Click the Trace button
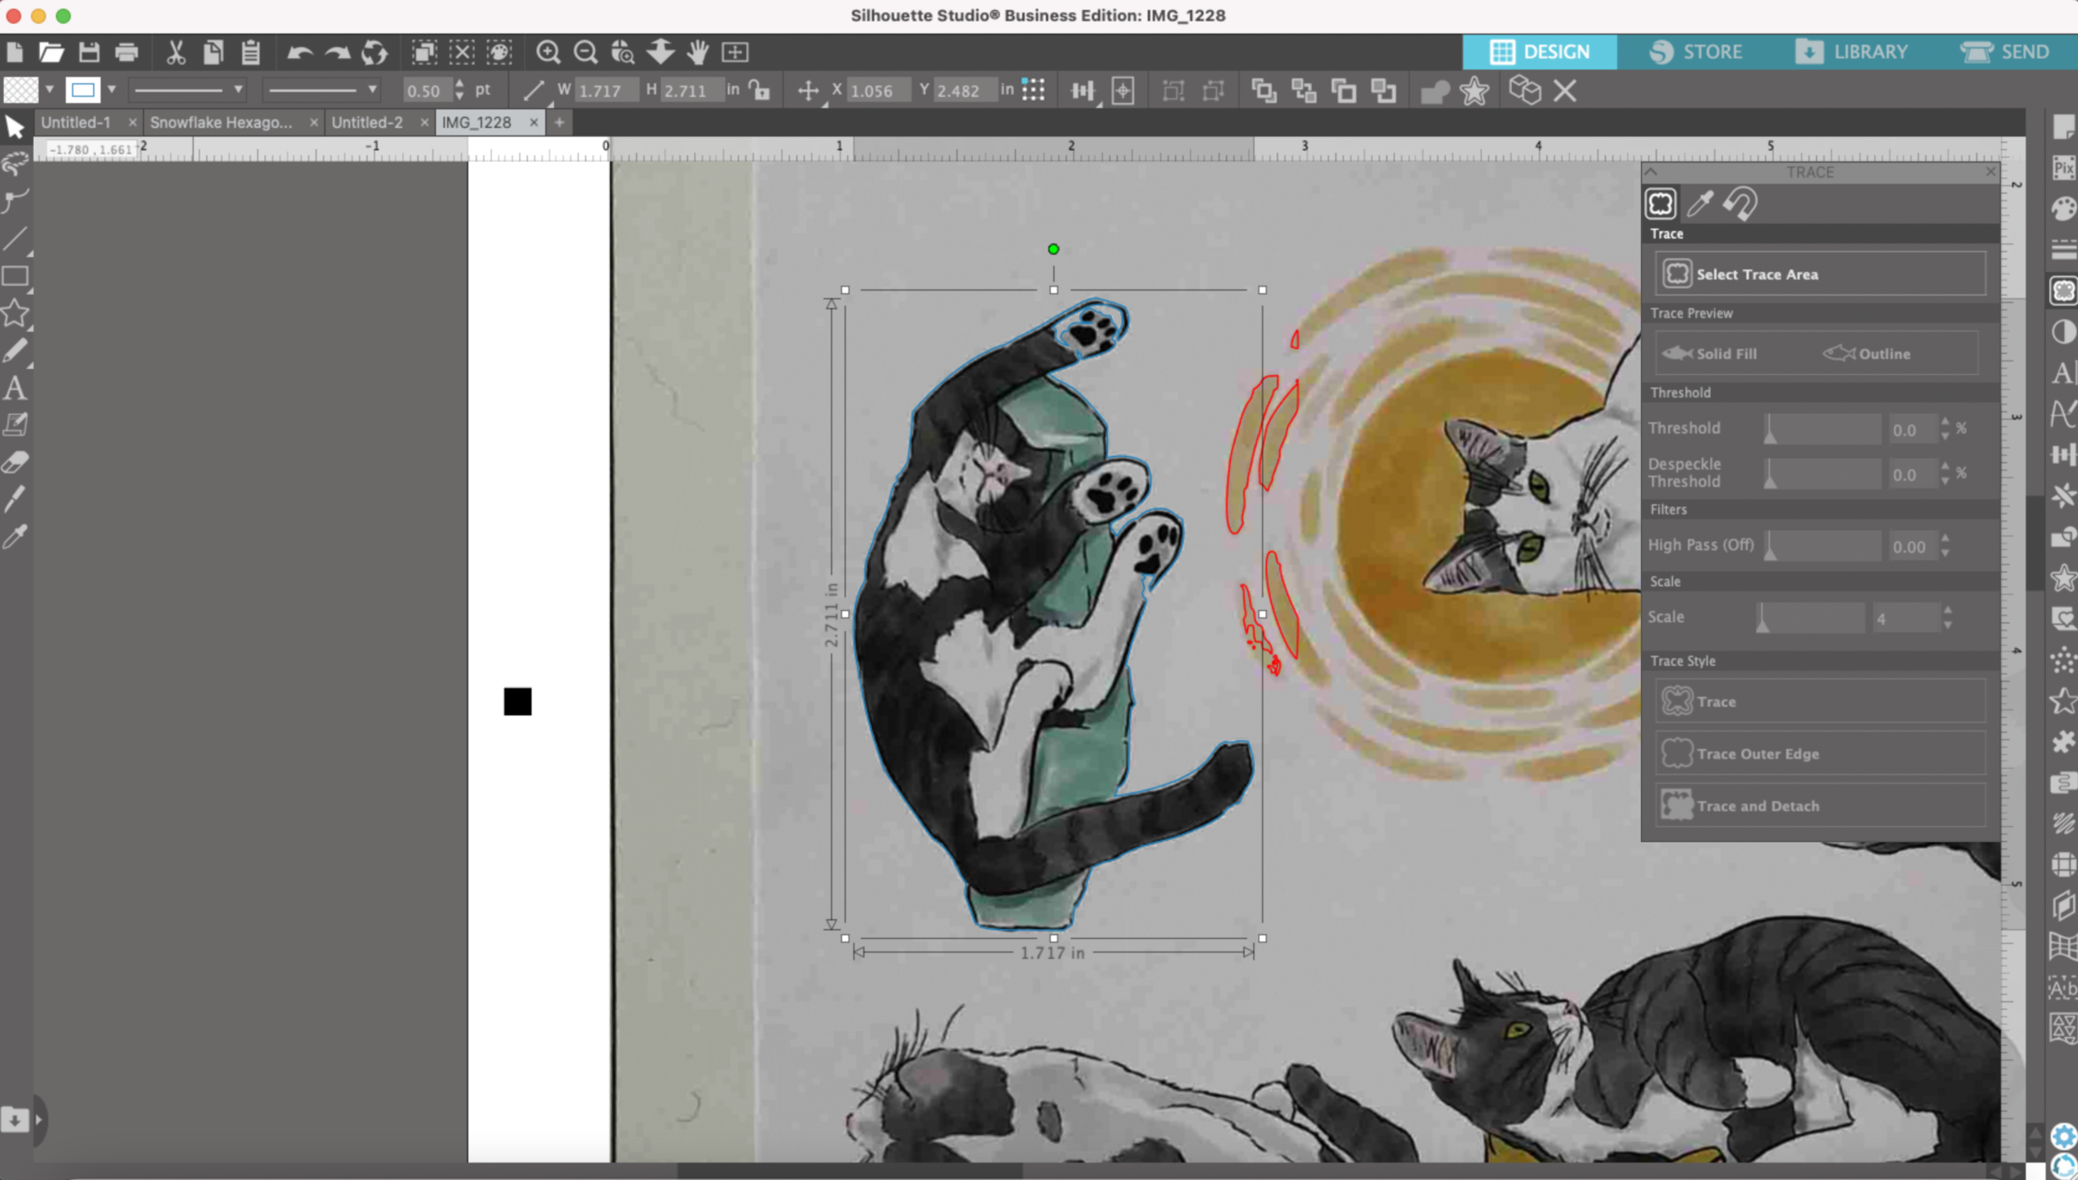Image resolution: width=2078 pixels, height=1180 pixels. [x=1819, y=701]
